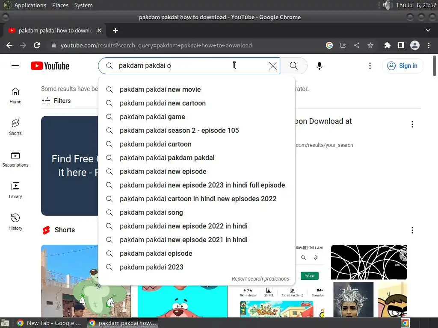This screenshot has width=438, height=328.
Task: Select the pakdam pakdai YouTube tab
Action: pyautogui.click(x=54, y=30)
